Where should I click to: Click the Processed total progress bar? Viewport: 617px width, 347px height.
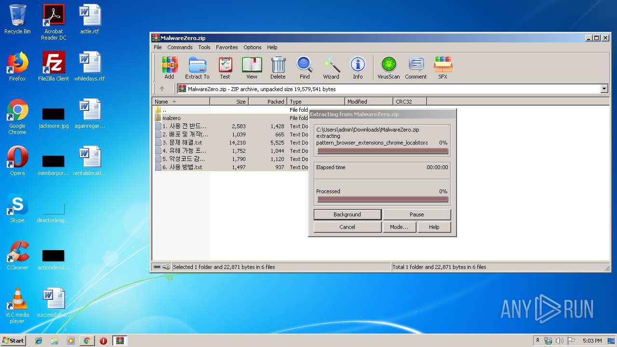click(x=383, y=199)
